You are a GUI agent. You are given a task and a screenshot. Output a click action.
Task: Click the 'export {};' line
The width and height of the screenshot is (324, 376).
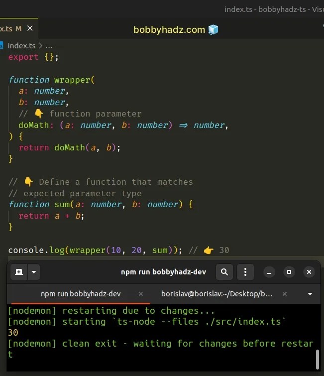point(33,57)
